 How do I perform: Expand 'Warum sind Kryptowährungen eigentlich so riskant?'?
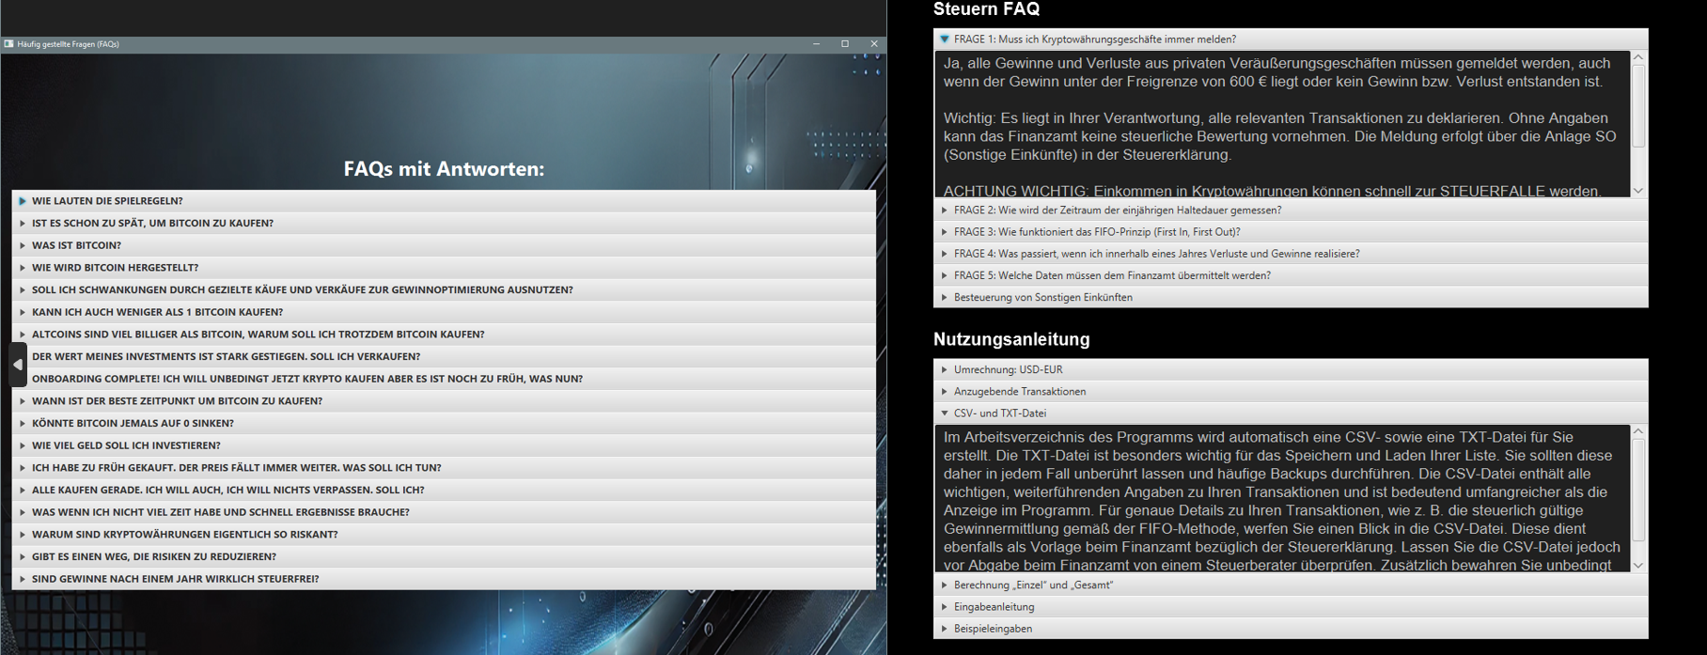click(444, 535)
